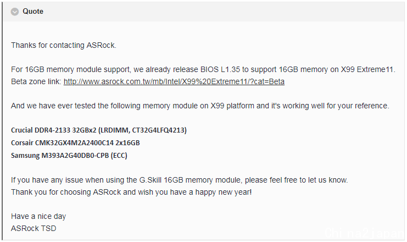The width and height of the screenshot is (407, 242).
Task: Select the Crucial DDR4-2133 32GBx2 line
Action: pyautogui.click(x=99, y=130)
